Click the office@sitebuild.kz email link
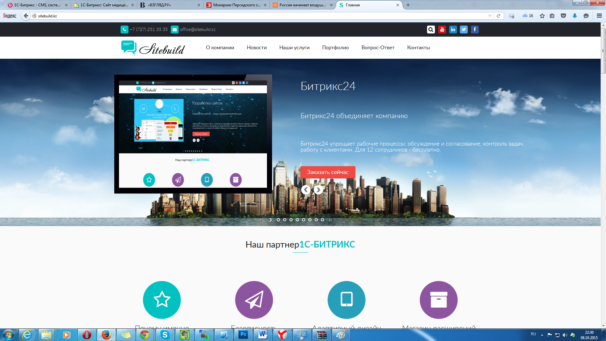 [x=198, y=29]
